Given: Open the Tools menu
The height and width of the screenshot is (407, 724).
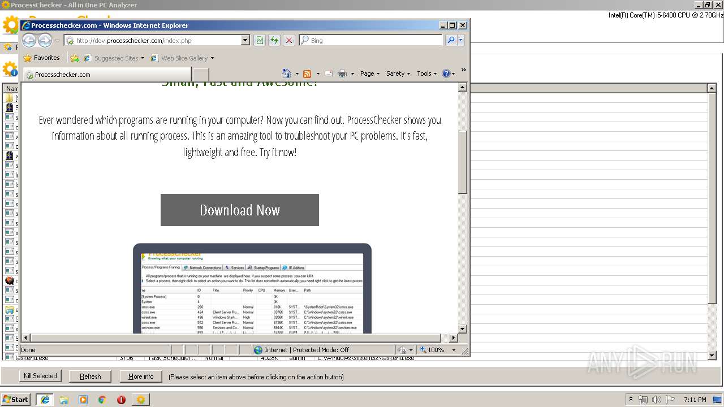Looking at the screenshot, I should tap(427, 73).
